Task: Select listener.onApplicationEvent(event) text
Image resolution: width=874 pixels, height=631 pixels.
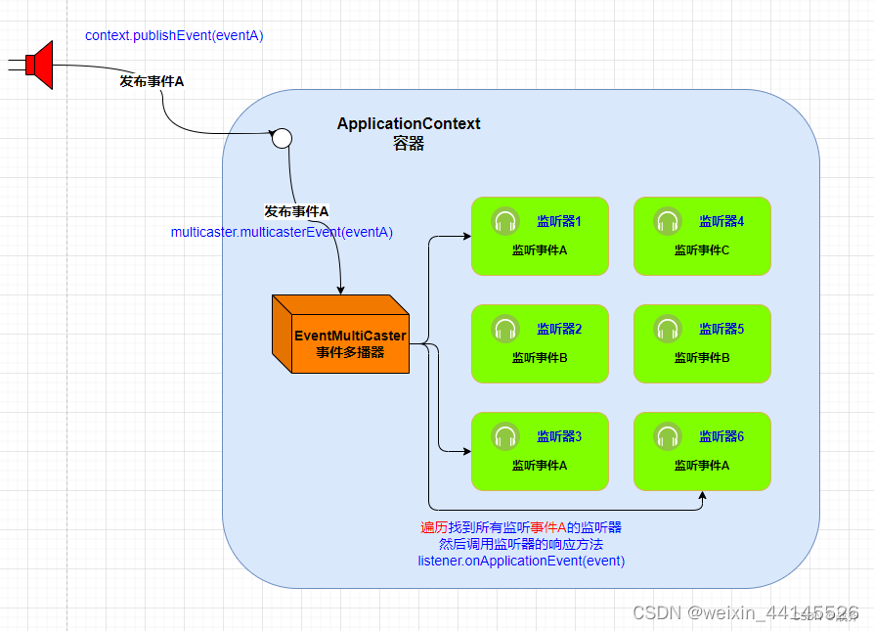Action: click(x=521, y=561)
